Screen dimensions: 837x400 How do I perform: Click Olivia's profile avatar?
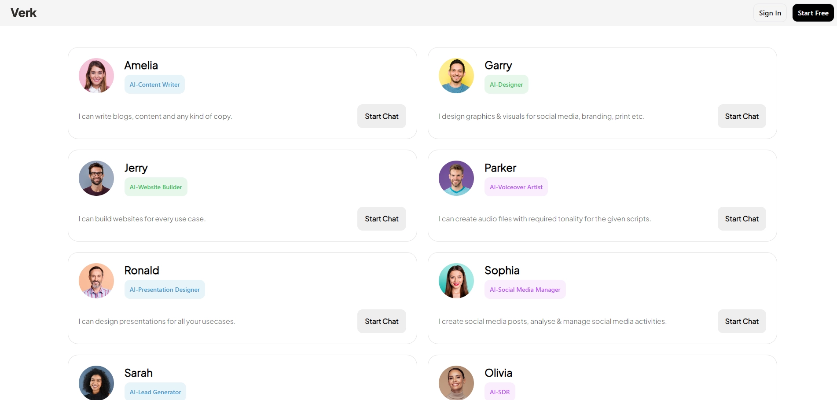[456, 382]
